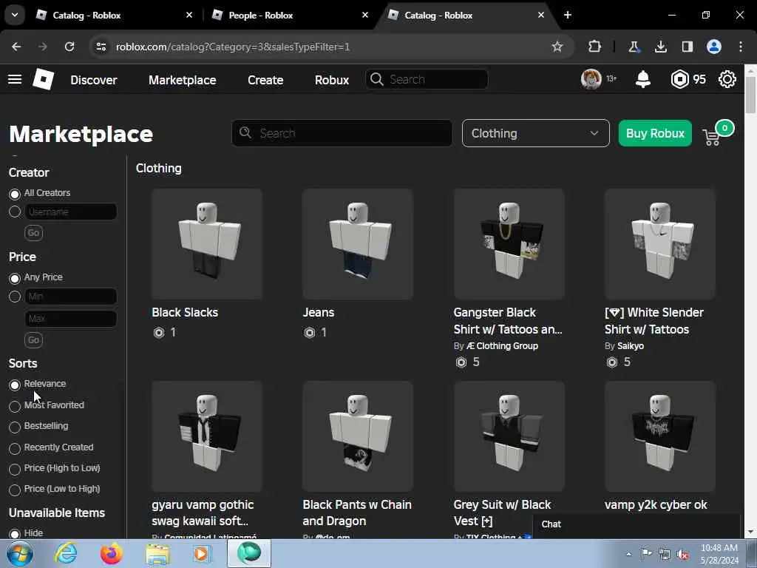757x568 pixels.
Task: Open Windows Explorer folder in taskbar
Action: 157,554
